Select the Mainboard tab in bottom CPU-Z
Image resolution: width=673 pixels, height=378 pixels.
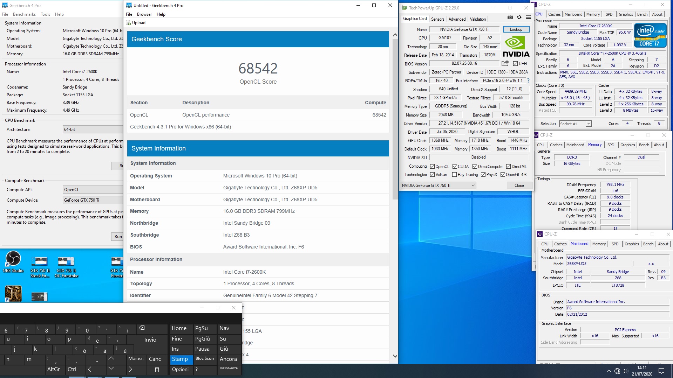click(579, 244)
